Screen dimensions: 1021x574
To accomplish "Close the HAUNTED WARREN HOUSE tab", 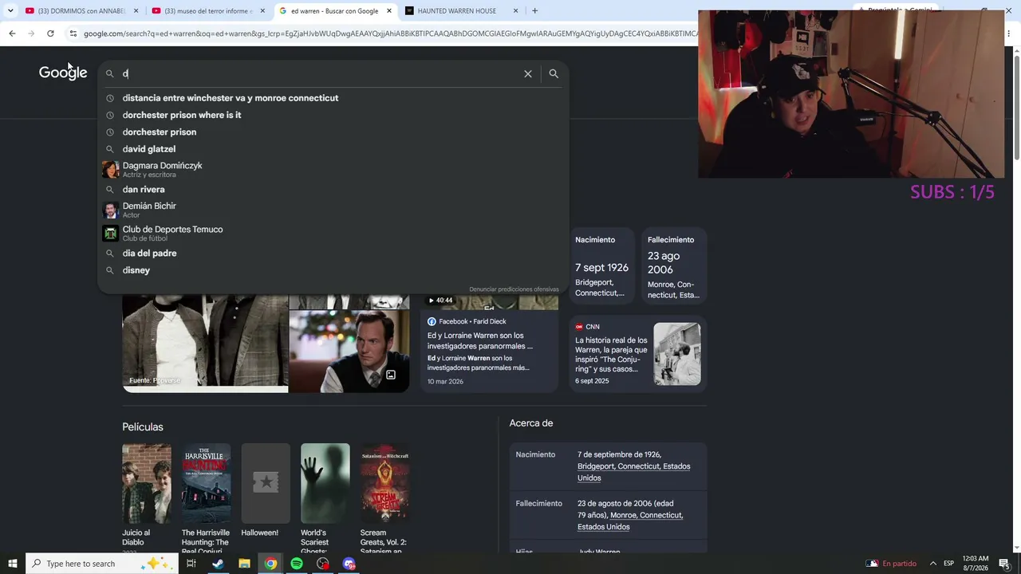I will click(x=515, y=11).
